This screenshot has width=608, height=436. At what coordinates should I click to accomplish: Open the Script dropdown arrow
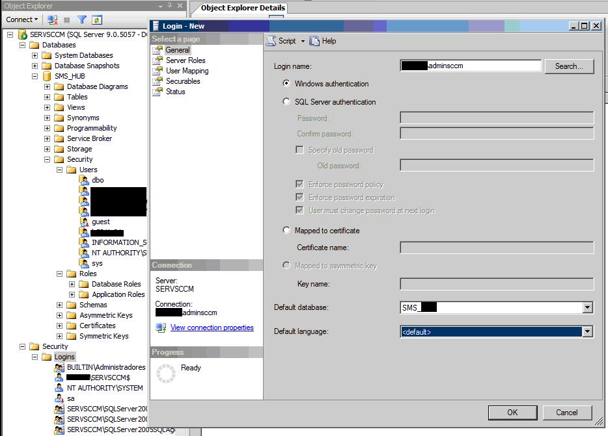303,41
